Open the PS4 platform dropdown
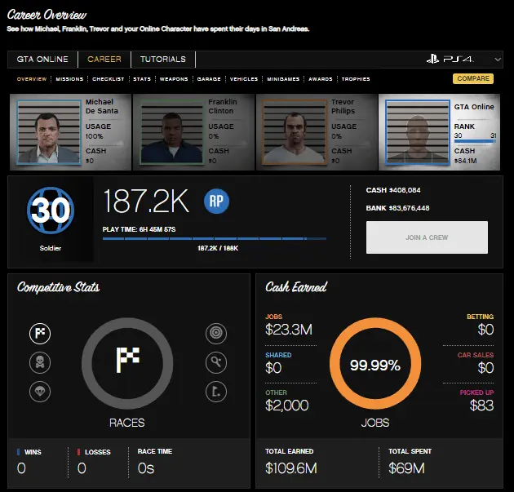Image resolution: width=514 pixels, height=492 pixels. [463, 60]
